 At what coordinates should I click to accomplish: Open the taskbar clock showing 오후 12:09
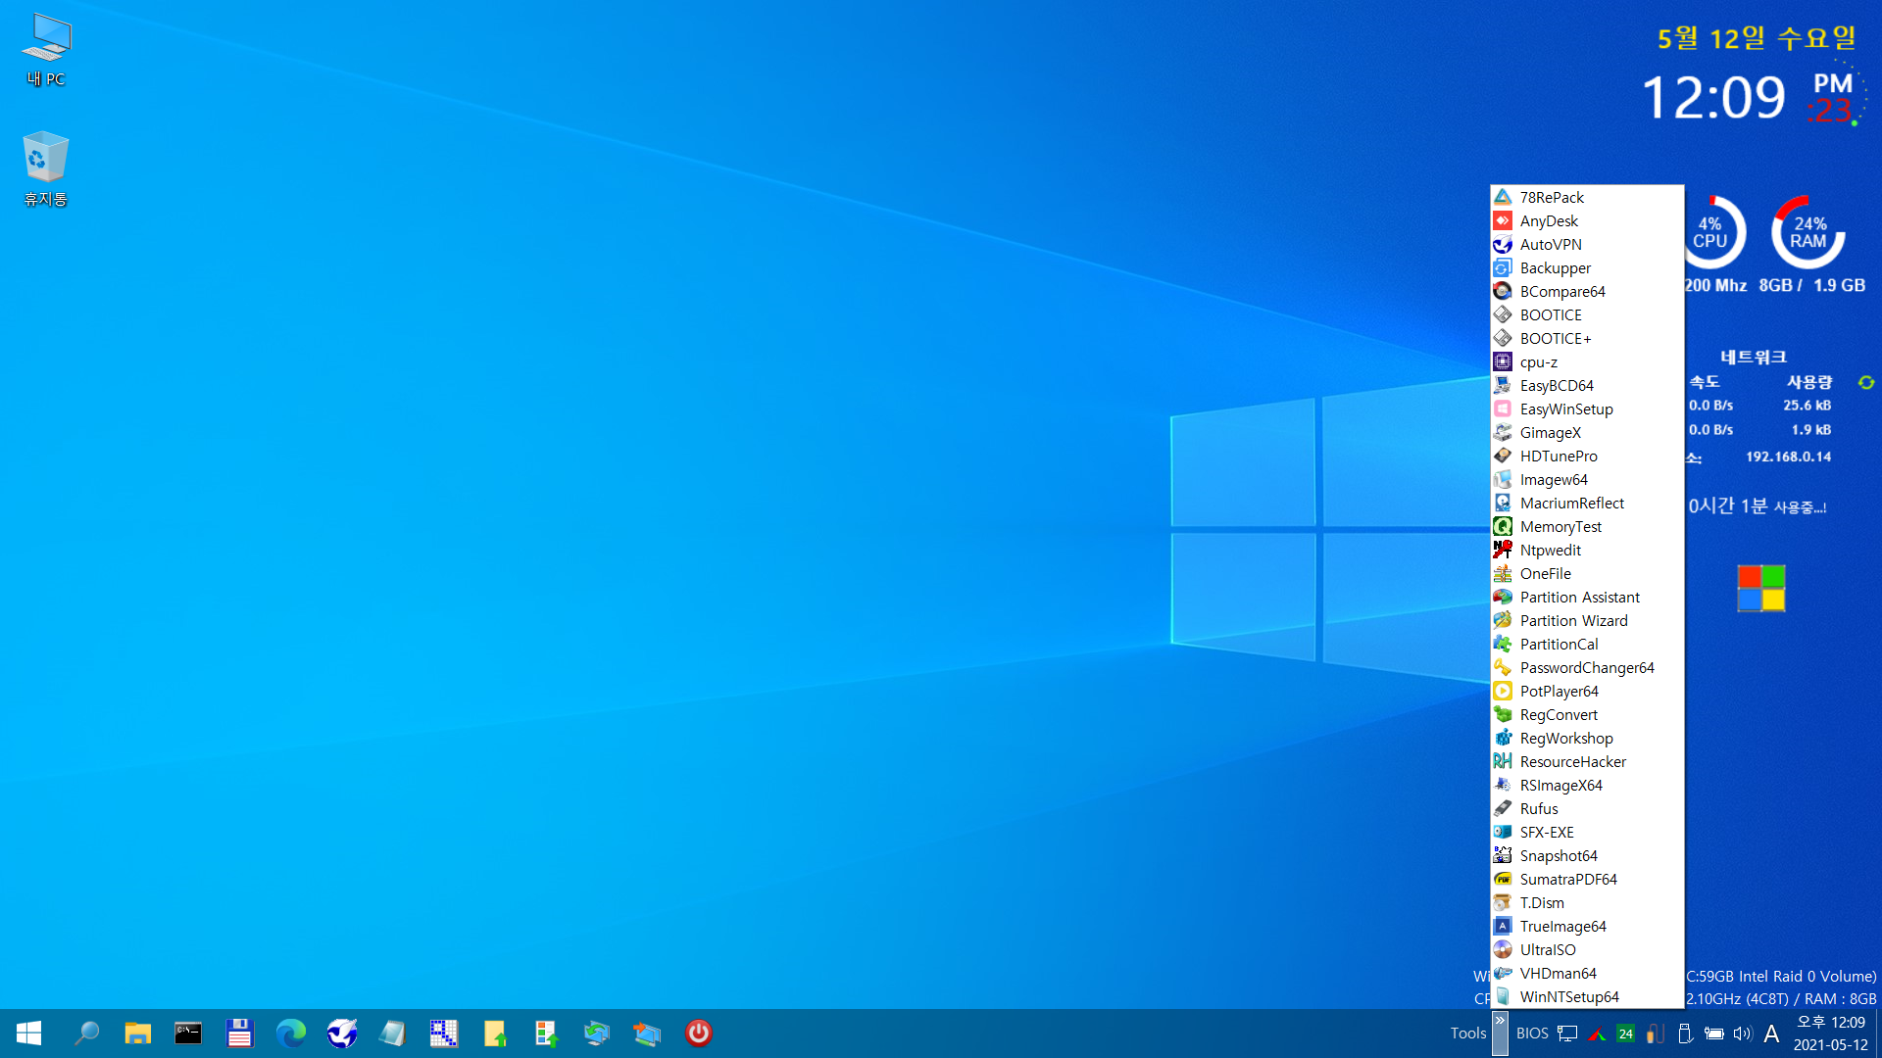click(x=1831, y=1034)
